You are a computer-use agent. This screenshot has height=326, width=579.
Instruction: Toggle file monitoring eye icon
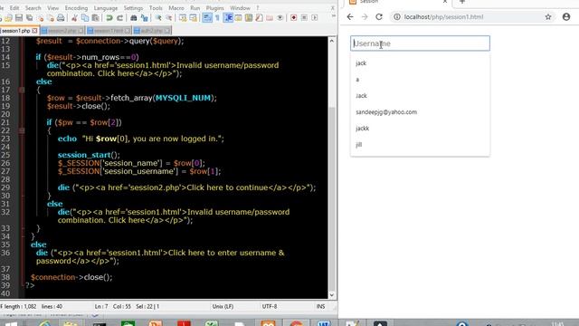280,18
